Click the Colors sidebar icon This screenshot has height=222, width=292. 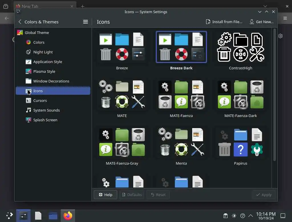[x=28, y=42]
